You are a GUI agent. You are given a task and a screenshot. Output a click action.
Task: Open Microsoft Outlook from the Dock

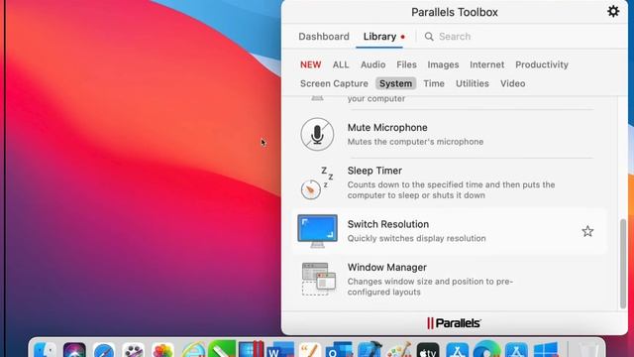(x=339, y=350)
